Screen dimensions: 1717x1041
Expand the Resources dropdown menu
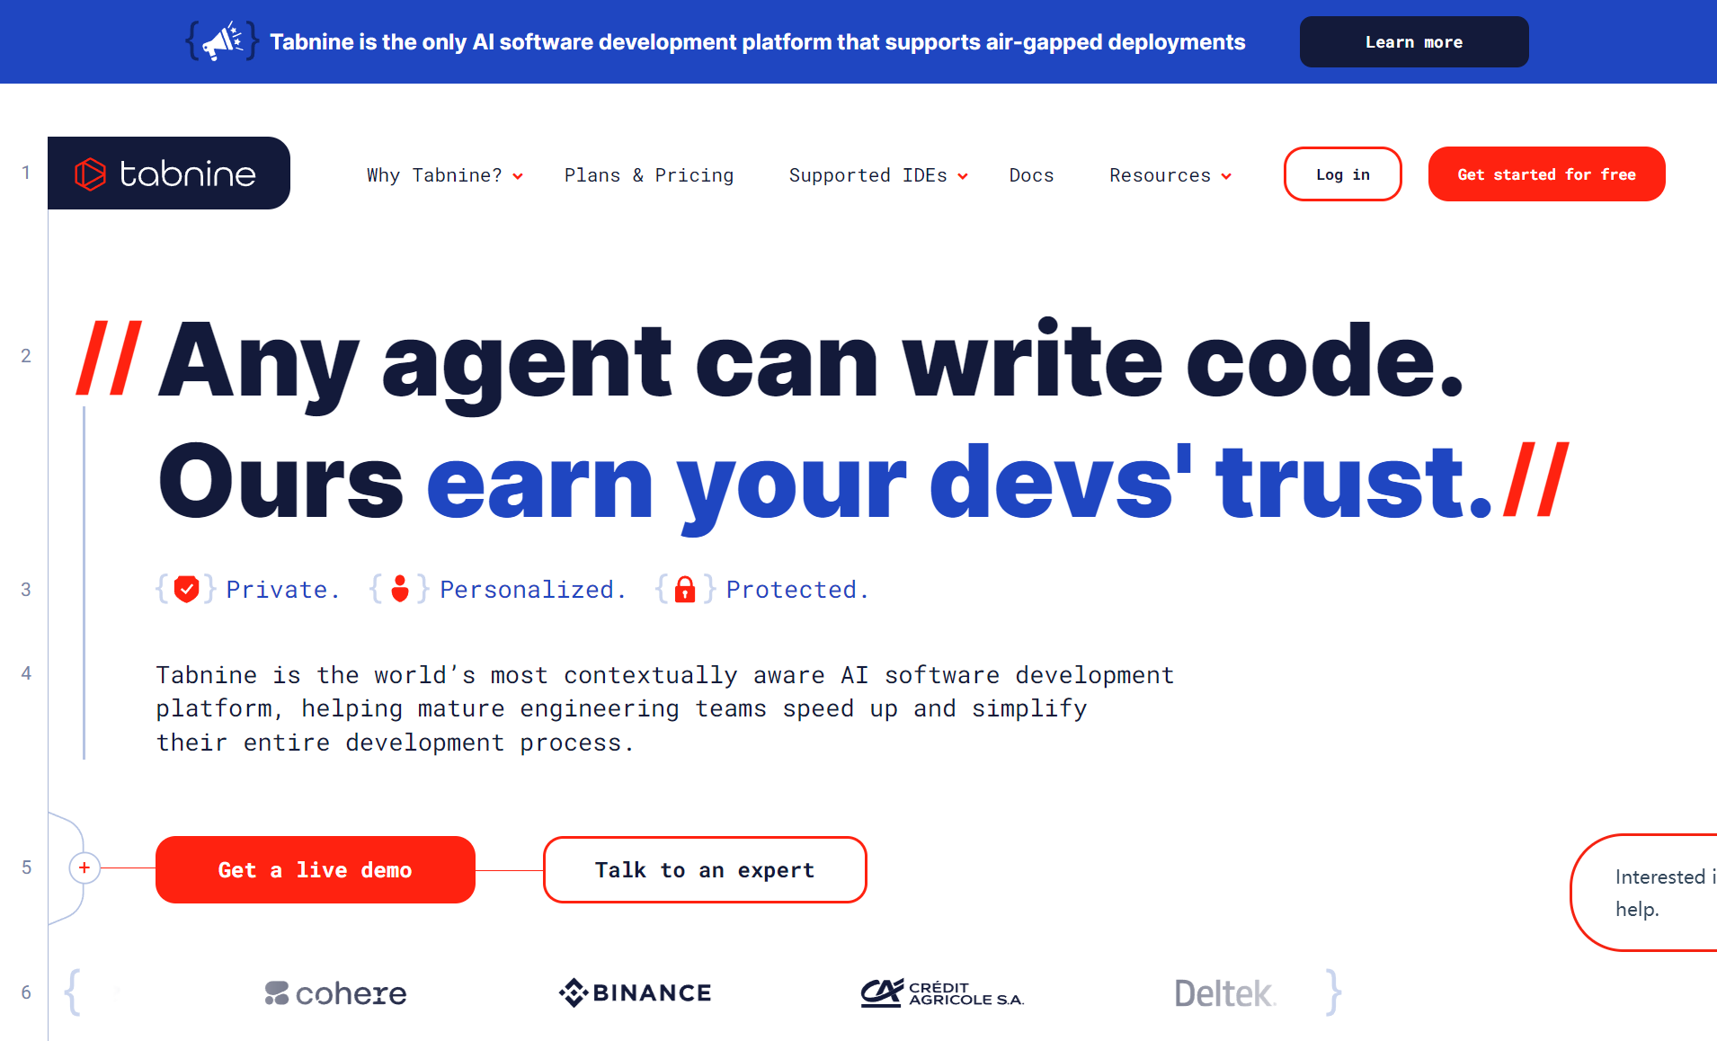tap(1170, 175)
